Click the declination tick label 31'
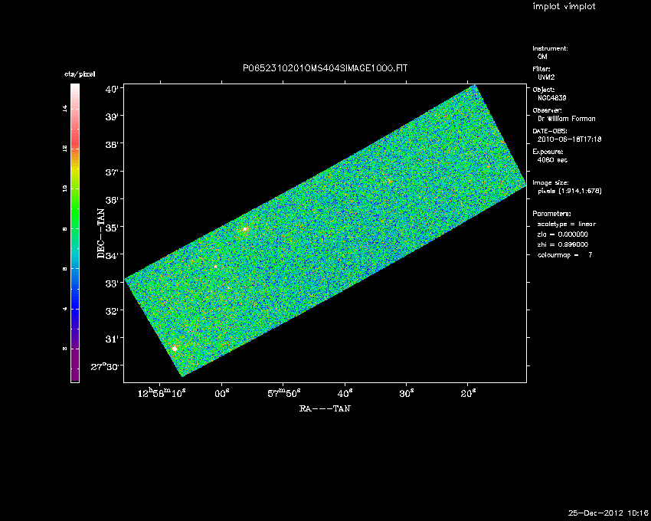 112,339
